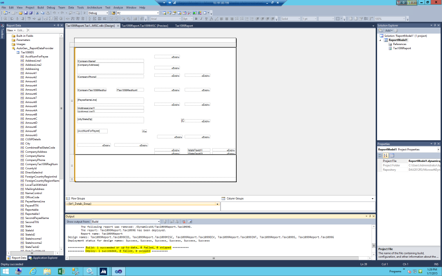Clear the Output window with the Clear icon
Screen dimensions: 442x276
[183, 221]
